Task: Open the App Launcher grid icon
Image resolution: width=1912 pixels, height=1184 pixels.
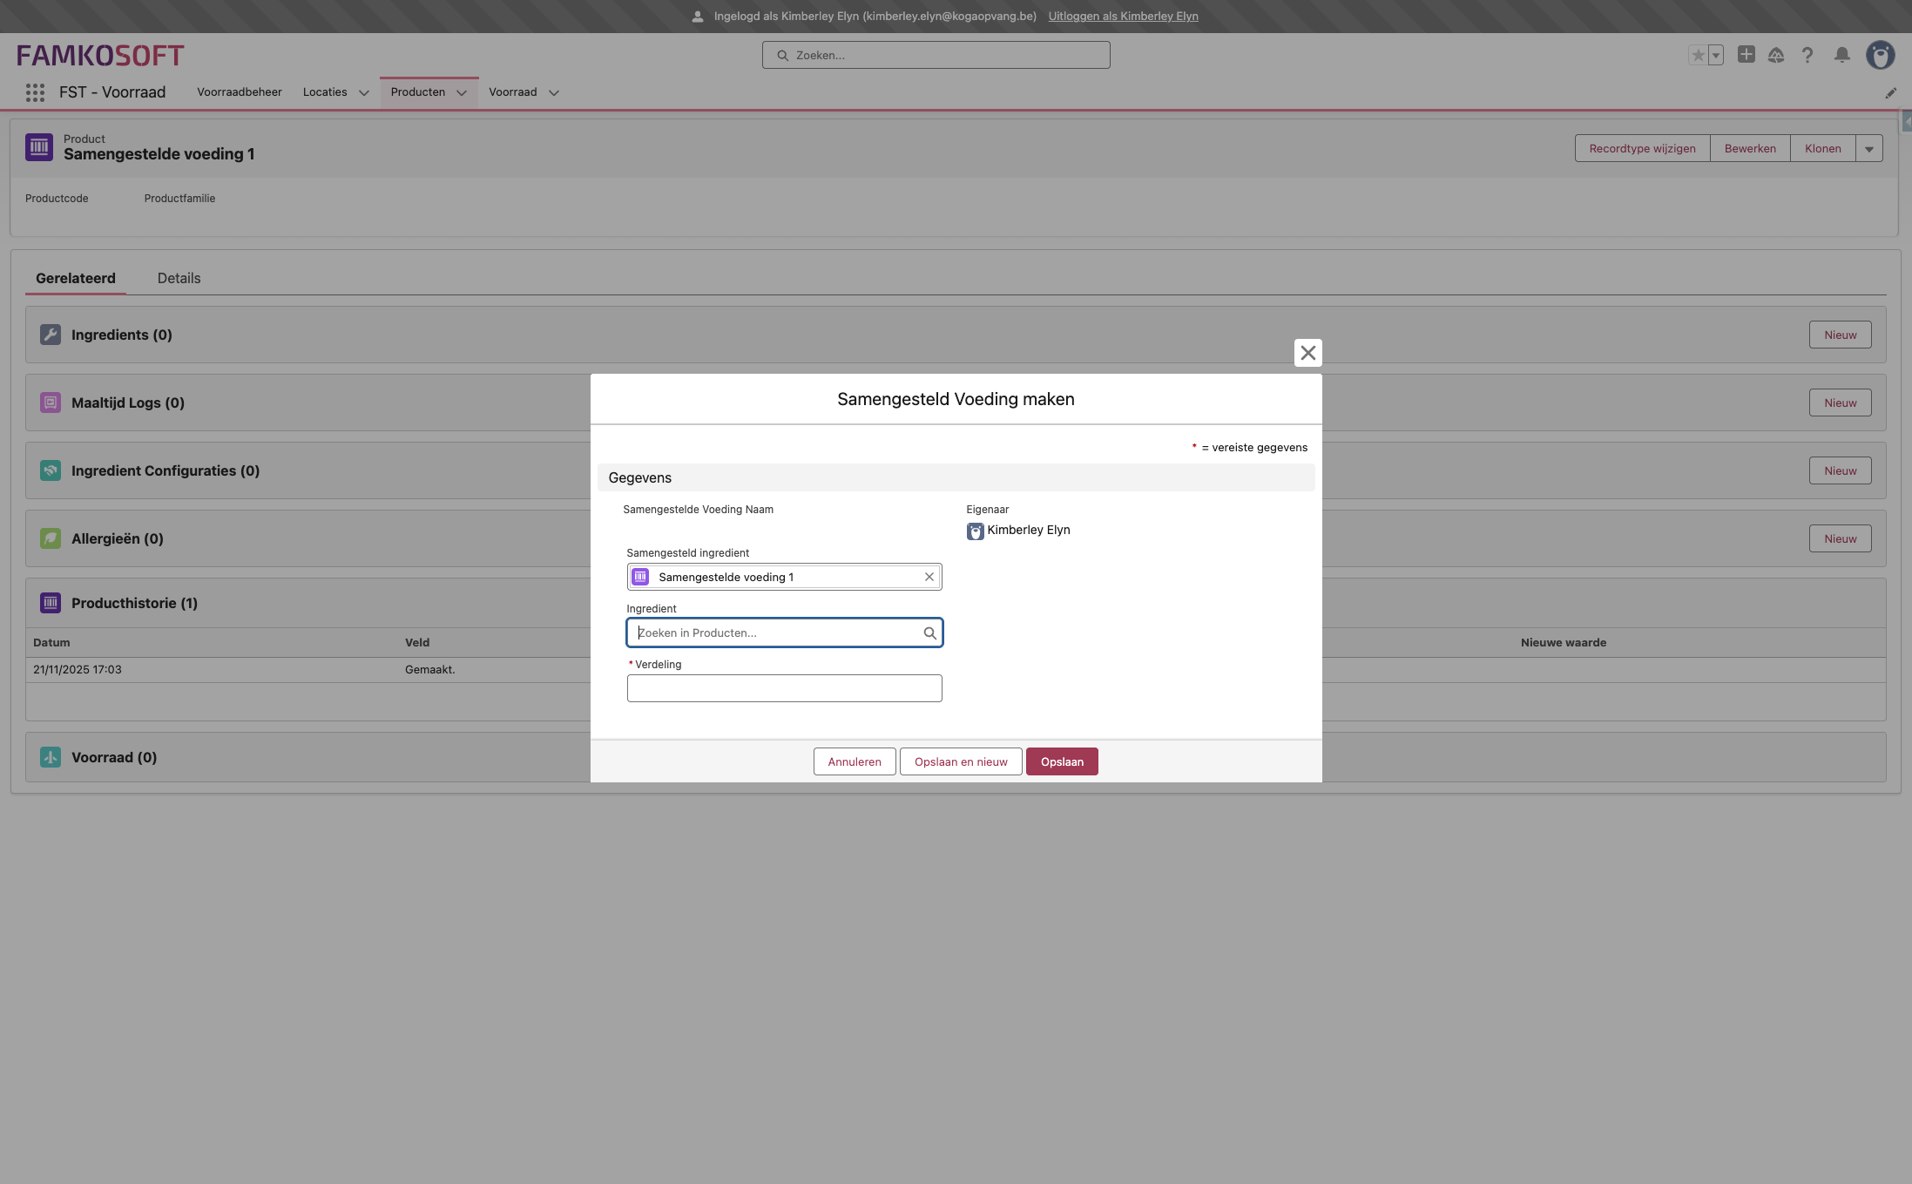Action: 35,92
